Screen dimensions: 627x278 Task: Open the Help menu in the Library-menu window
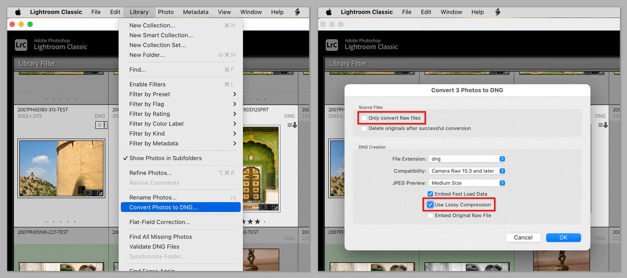click(x=277, y=12)
